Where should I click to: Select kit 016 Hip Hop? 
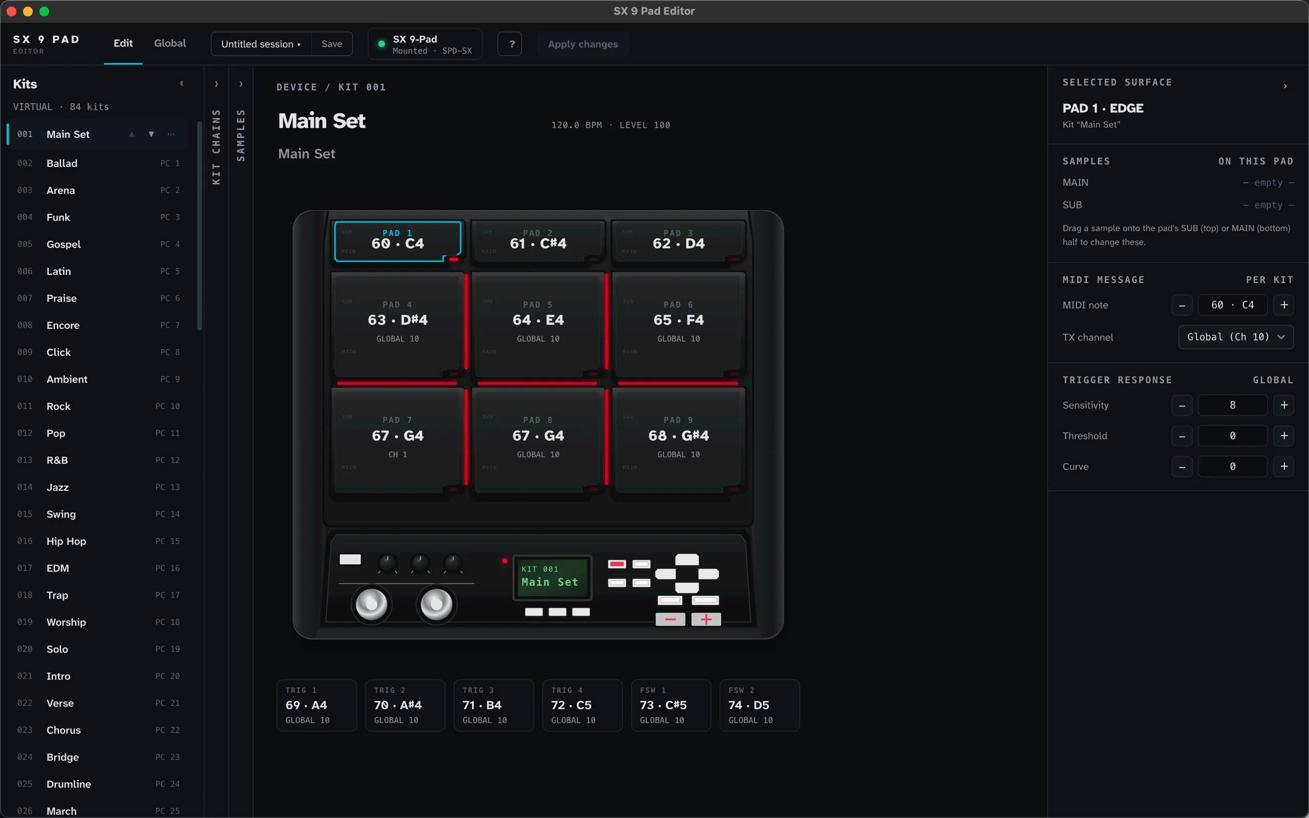click(97, 541)
